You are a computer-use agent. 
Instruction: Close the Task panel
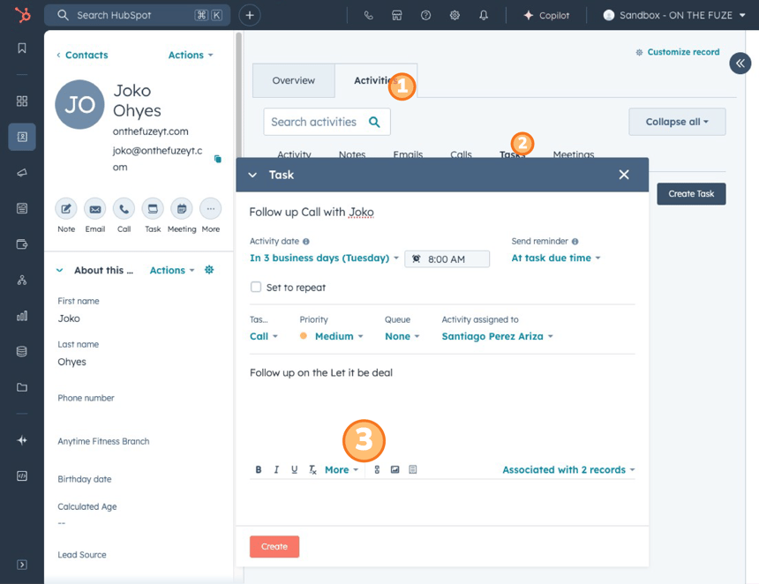coord(624,175)
